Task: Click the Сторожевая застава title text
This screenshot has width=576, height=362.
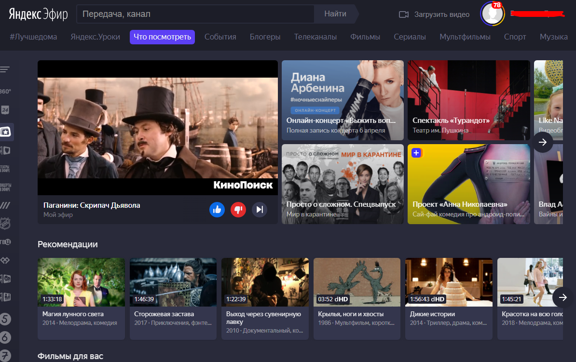Action: pos(164,314)
